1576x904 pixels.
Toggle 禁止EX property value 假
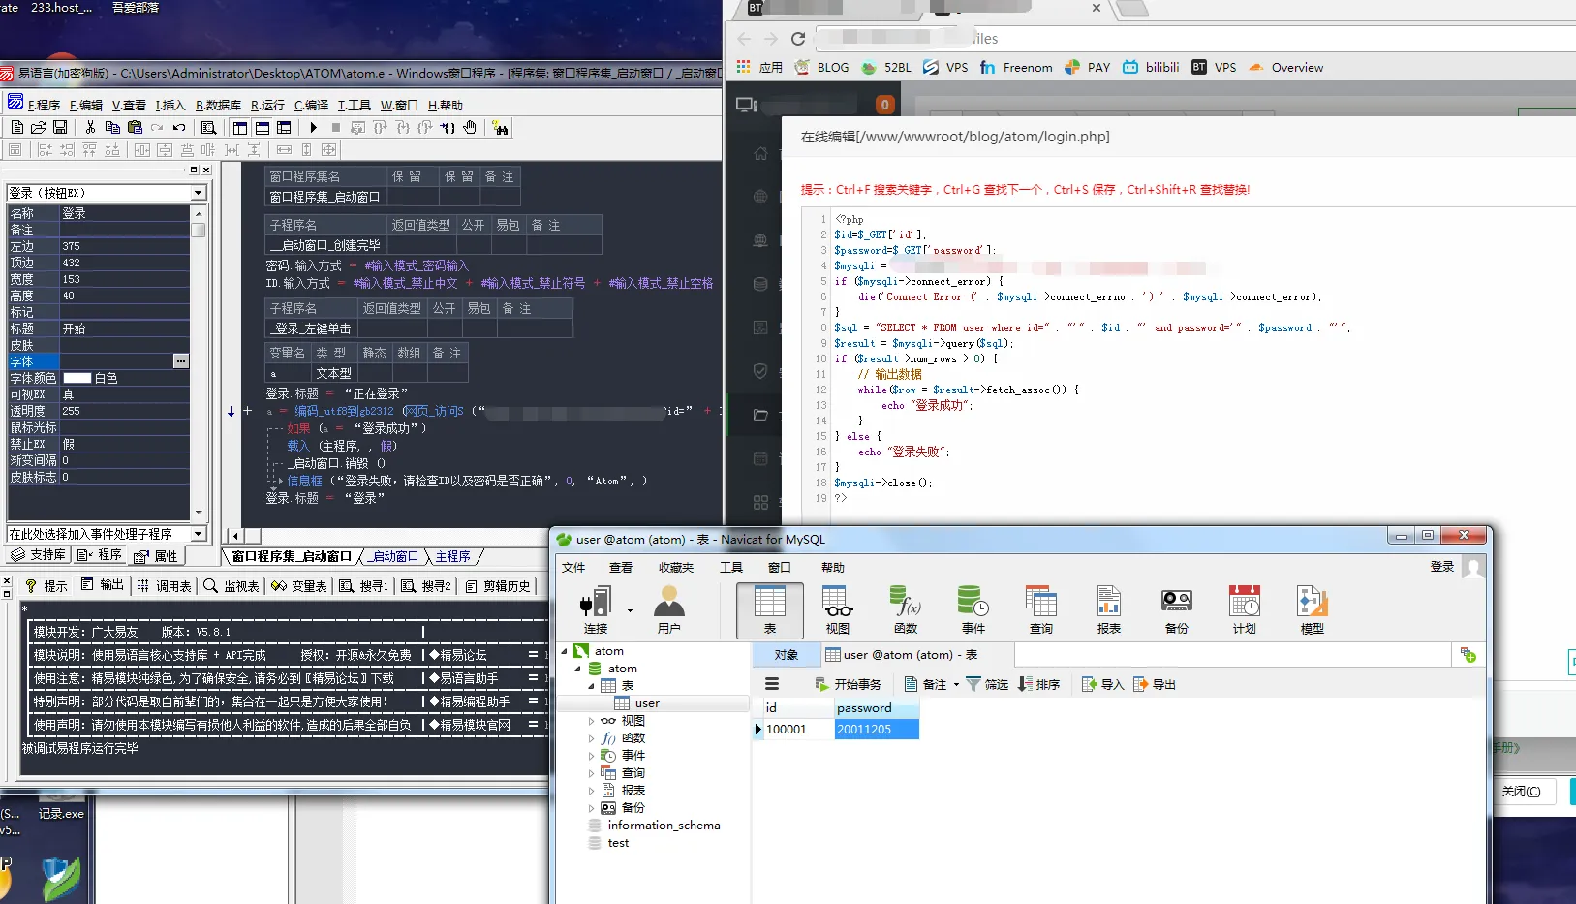124,444
